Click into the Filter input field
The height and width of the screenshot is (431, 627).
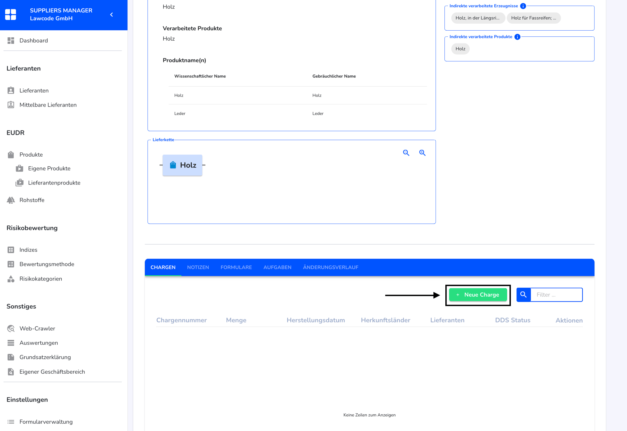[556, 295]
